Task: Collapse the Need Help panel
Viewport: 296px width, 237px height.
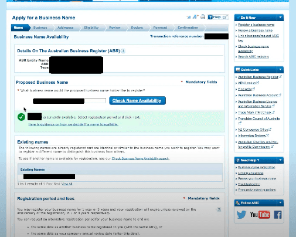Action: (x=280, y=160)
